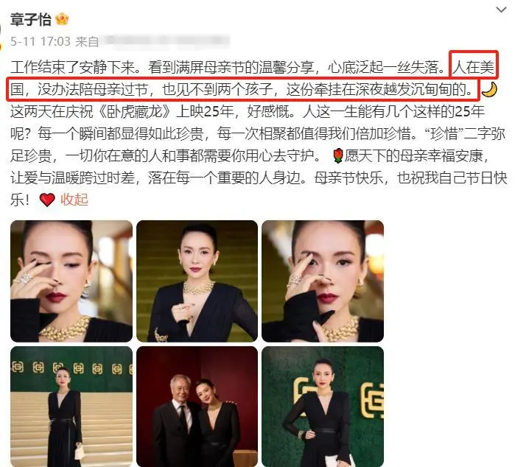Image resolution: width=515 pixels, height=467 pixels.
Task: Click the post timestamp 5-11 17:03
Action: [41, 41]
